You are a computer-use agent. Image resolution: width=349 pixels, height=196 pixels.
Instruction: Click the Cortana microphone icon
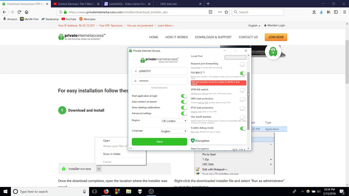point(85,191)
